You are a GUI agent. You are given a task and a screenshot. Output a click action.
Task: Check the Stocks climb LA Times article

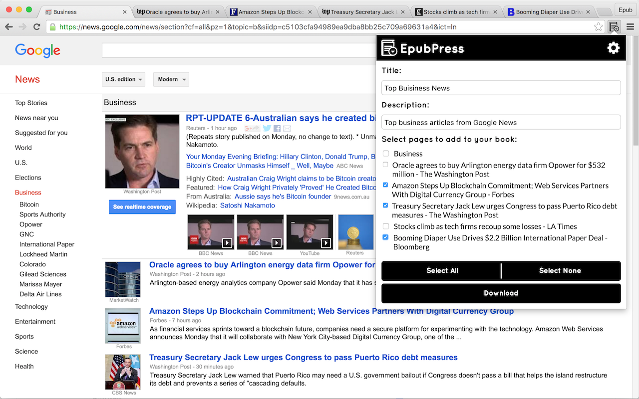pos(385,226)
